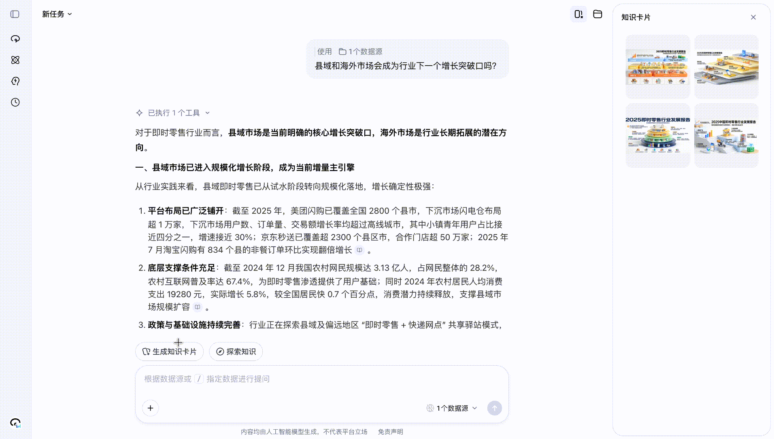This screenshot has width=774, height=439.
Task: Expand the 新任务 dropdown
Action: [x=57, y=14]
